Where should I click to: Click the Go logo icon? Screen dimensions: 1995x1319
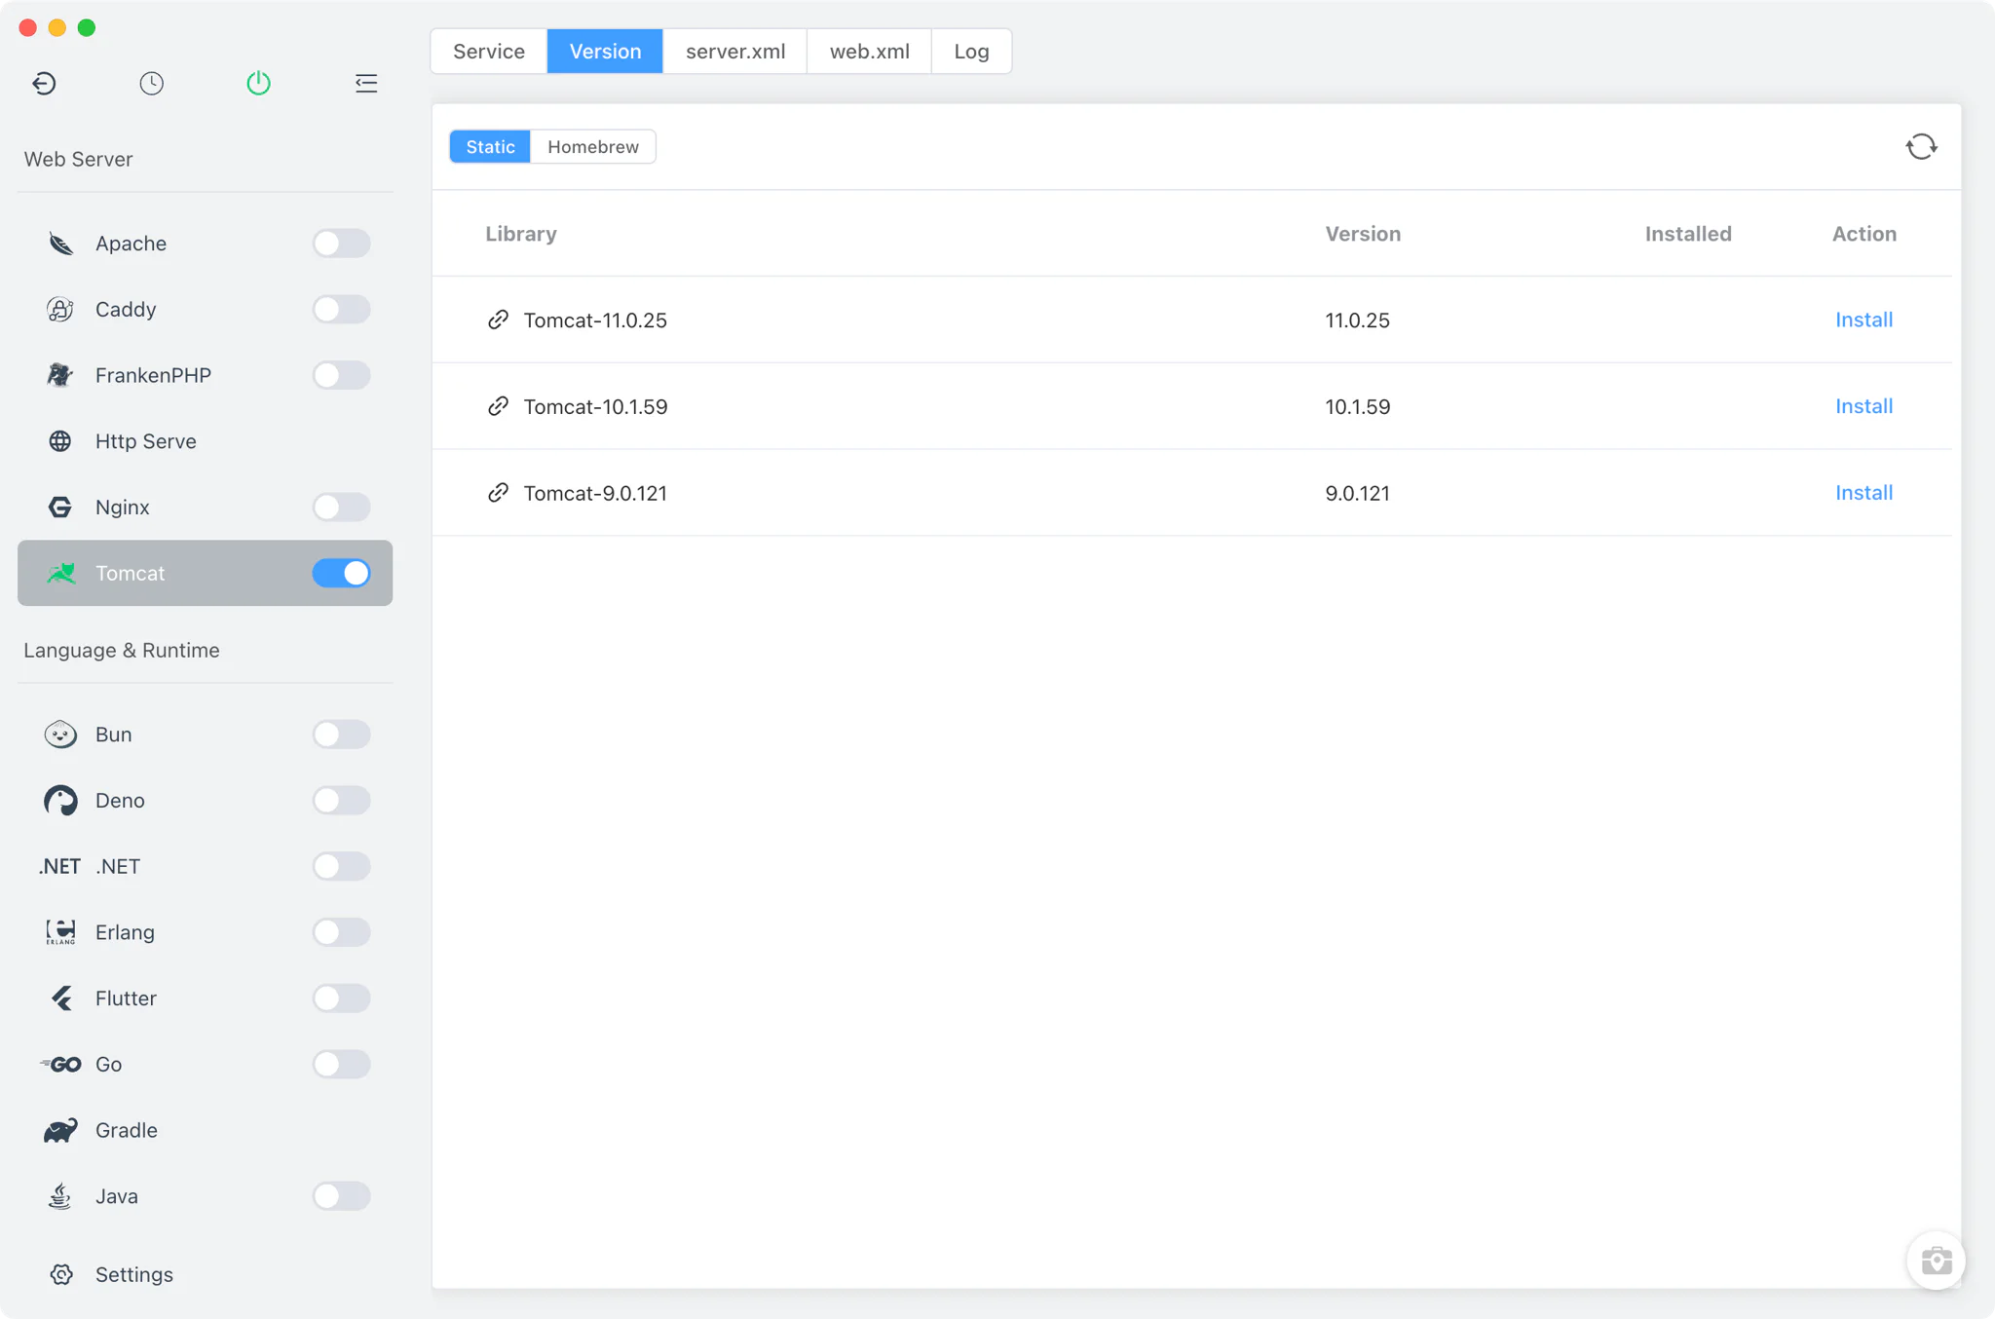tap(60, 1064)
